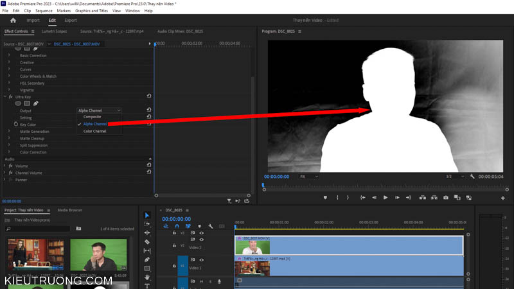
Task: Collapse the Ultra Key effect
Action: click(5, 97)
